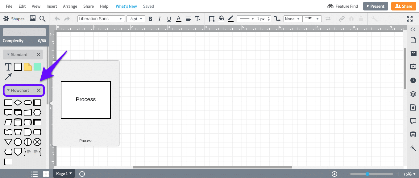Set font size using the stepper field
Image resolution: width=419 pixels, height=178 pixels.
[x=136, y=18]
